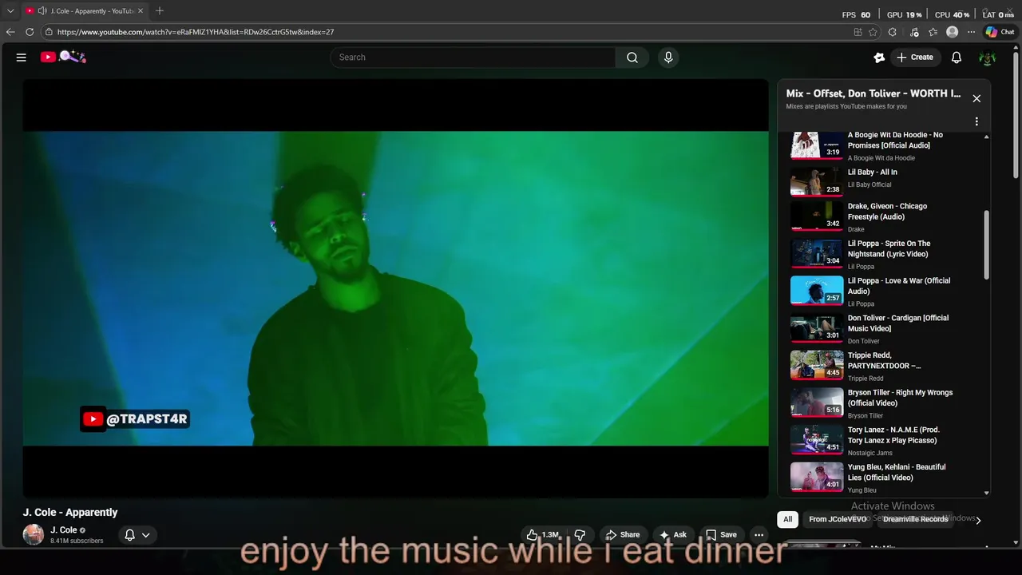Screen dimensions: 1022x575
Task: Start voice search with microphone icon
Action: 668,57
